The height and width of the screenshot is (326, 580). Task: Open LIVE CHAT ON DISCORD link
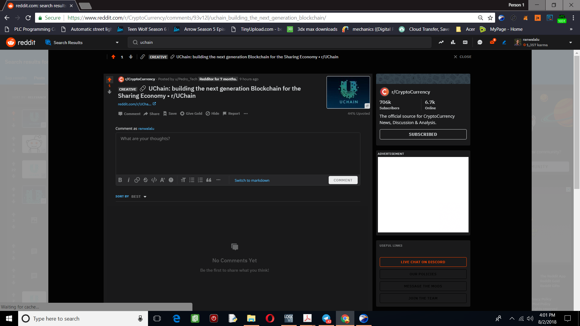(423, 262)
